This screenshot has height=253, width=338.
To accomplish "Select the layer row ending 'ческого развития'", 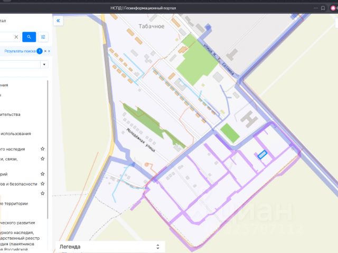I will point(17,223).
